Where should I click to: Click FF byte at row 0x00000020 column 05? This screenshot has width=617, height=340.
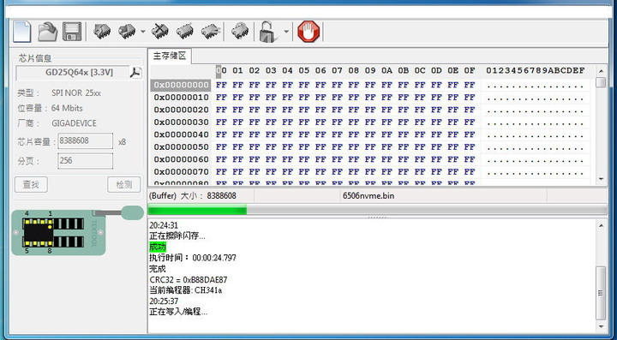coord(303,110)
